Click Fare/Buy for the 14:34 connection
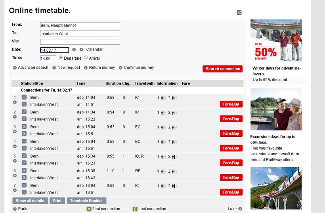This screenshot has width=325, height=213. tap(231, 119)
